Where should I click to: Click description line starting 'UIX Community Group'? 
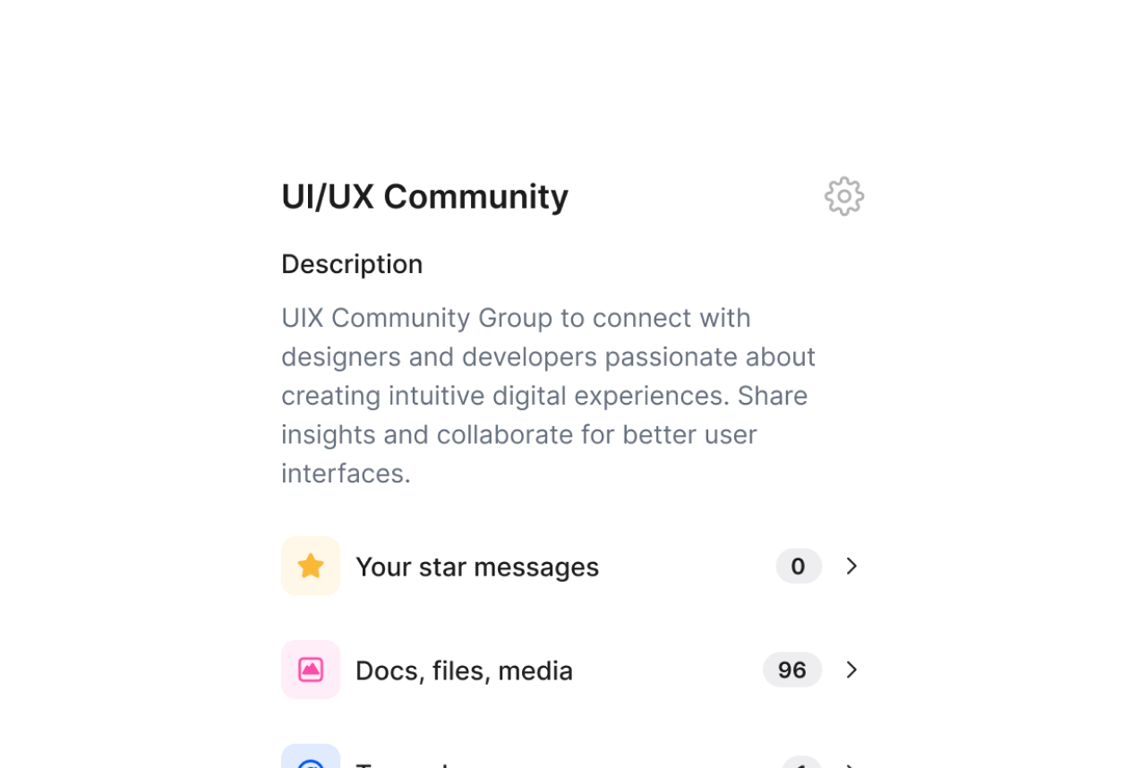[x=516, y=318]
